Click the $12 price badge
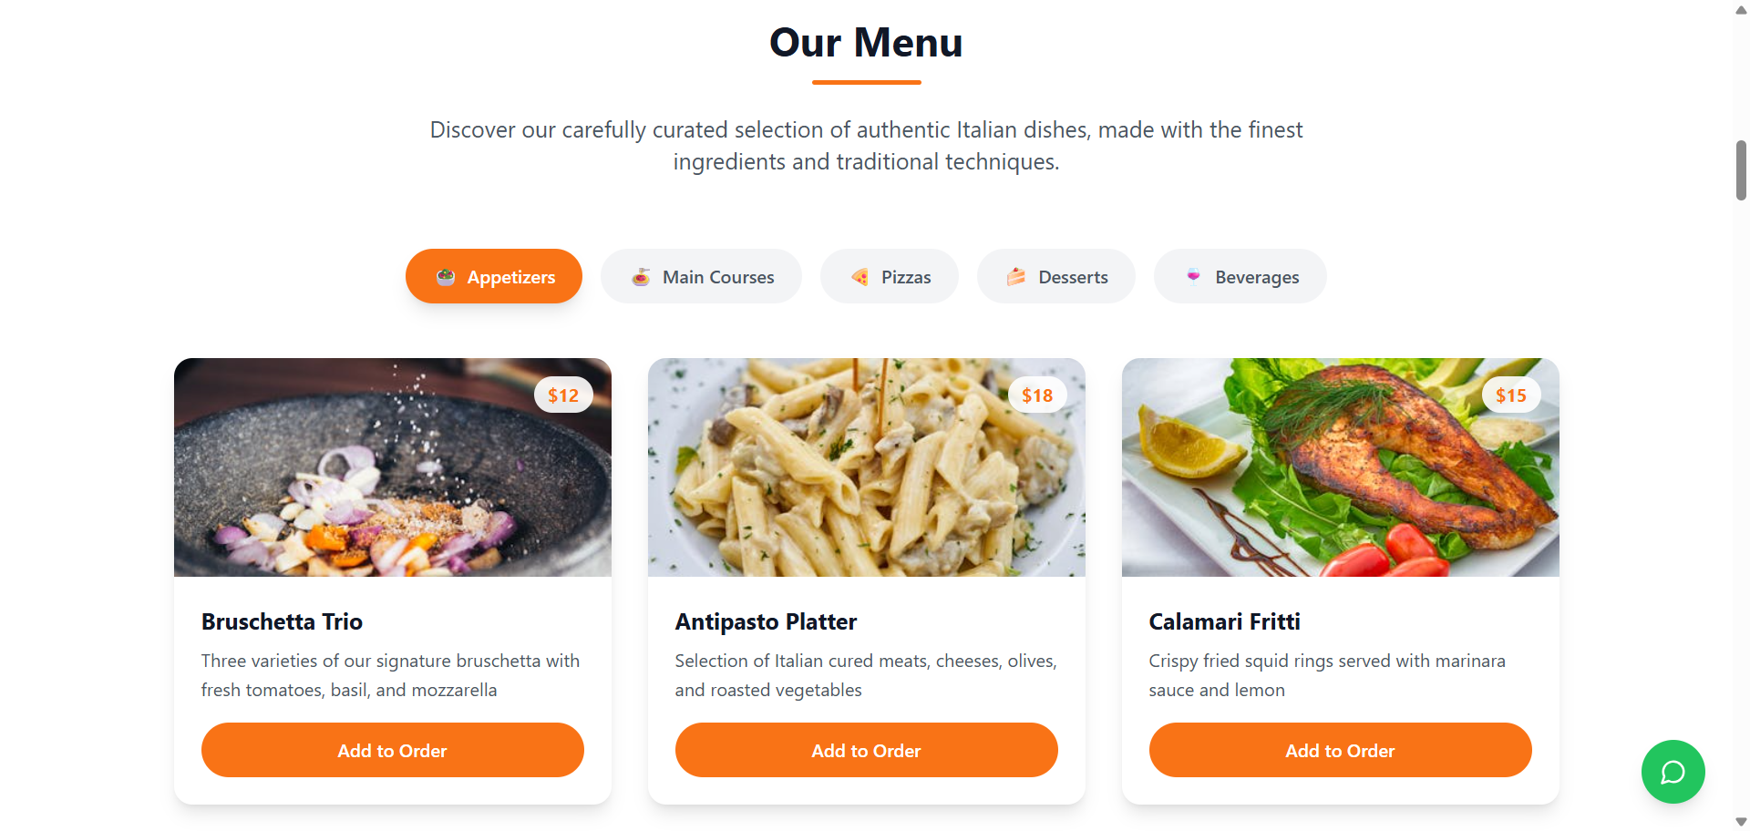 pyautogui.click(x=563, y=395)
